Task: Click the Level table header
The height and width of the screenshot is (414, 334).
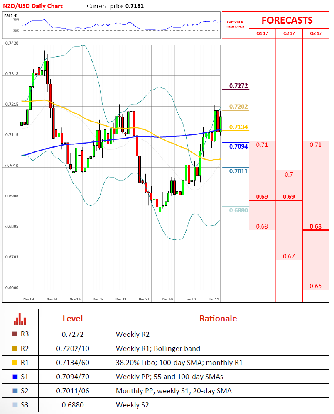Action: tap(73, 319)
